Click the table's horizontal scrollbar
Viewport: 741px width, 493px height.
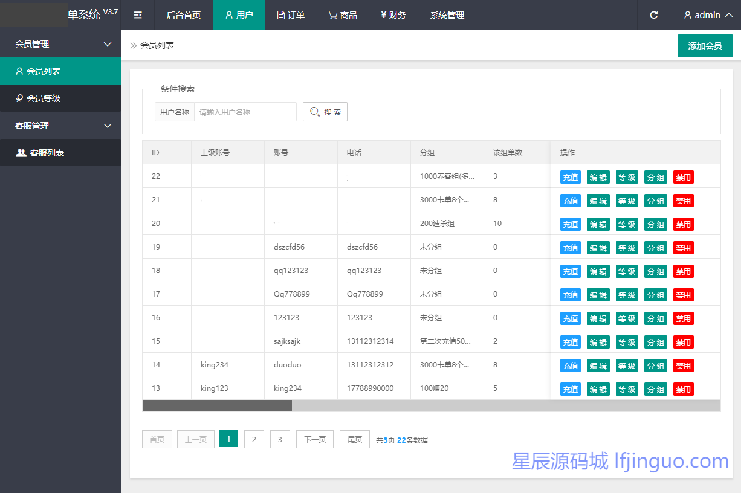point(216,405)
